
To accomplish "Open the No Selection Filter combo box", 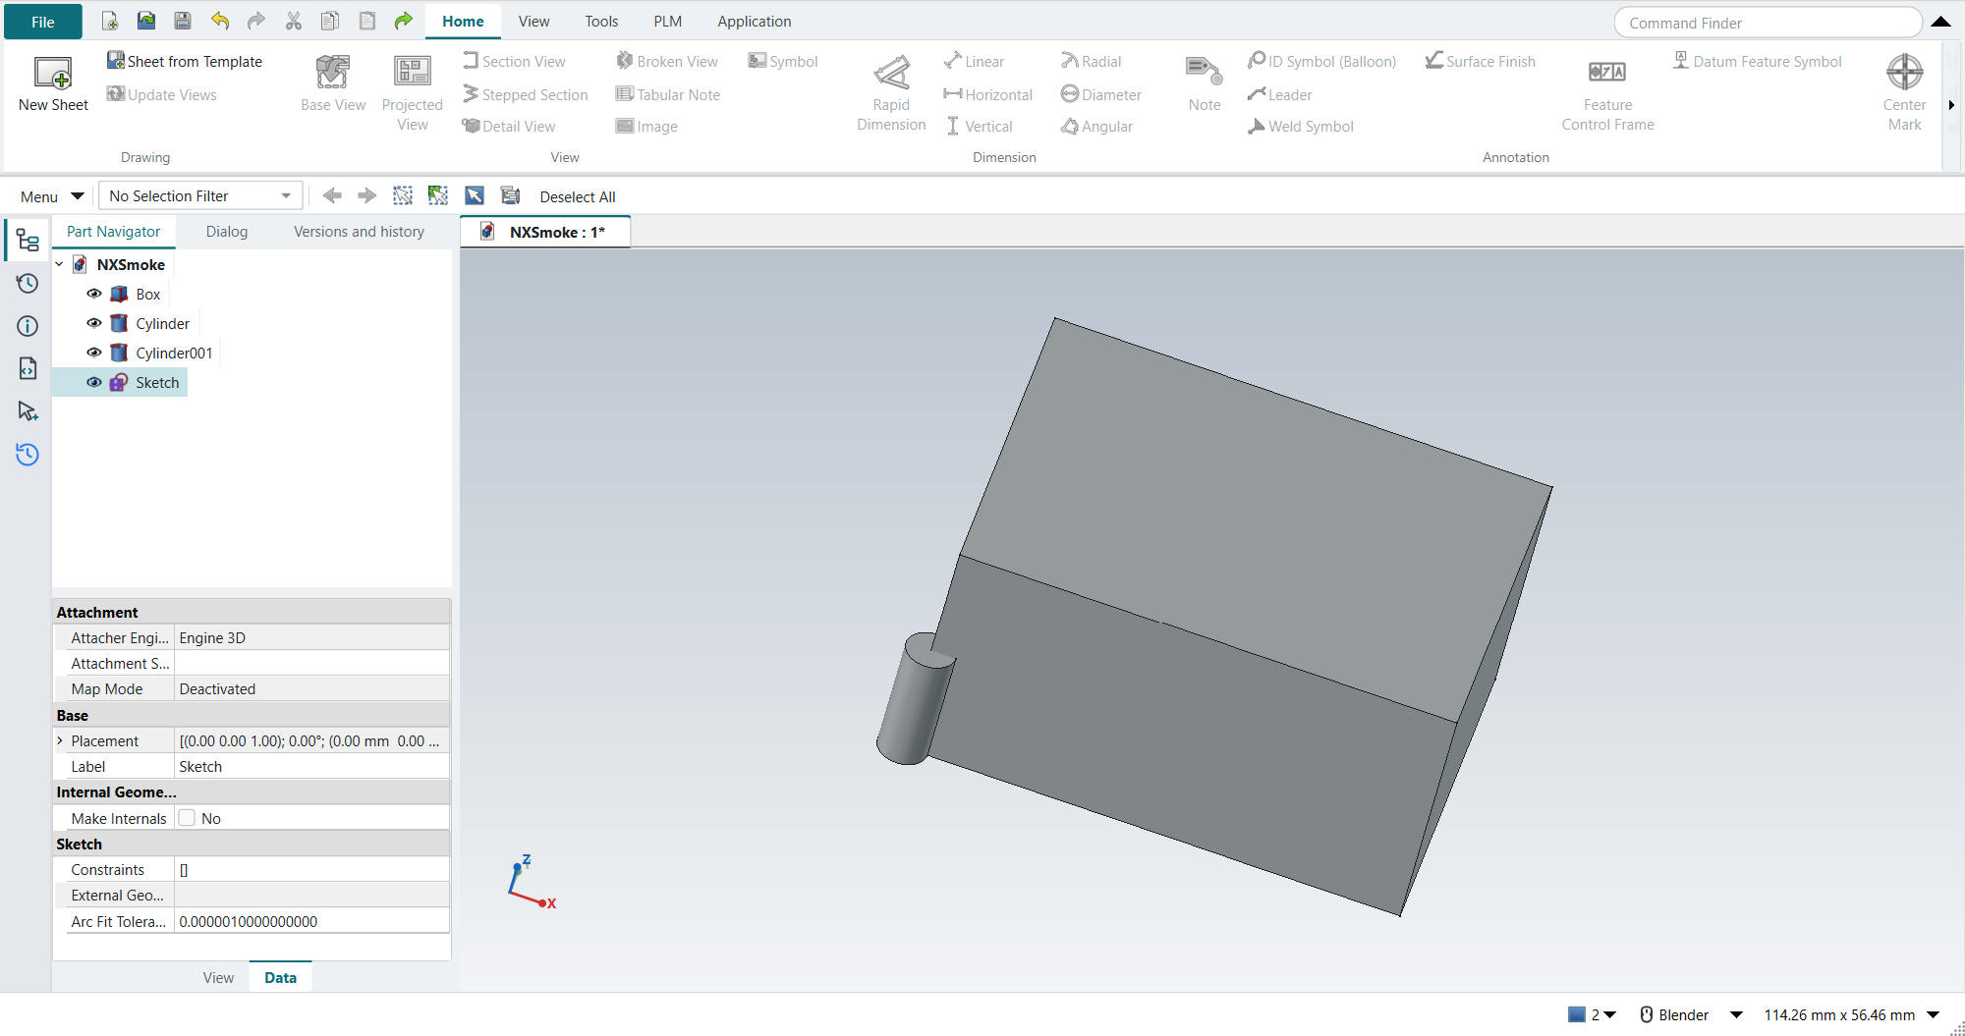I will [x=200, y=196].
